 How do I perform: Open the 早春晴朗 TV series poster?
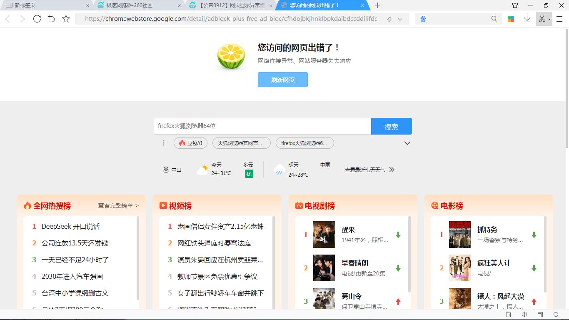click(x=324, y=268)
